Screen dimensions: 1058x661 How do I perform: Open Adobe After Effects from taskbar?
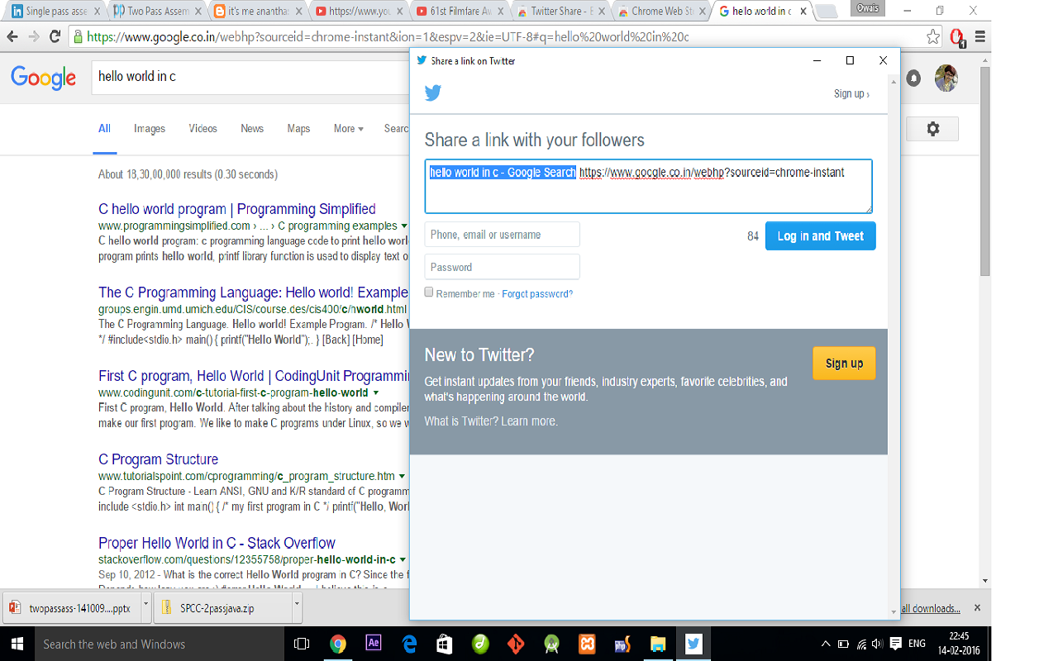(x=373, y=644)
